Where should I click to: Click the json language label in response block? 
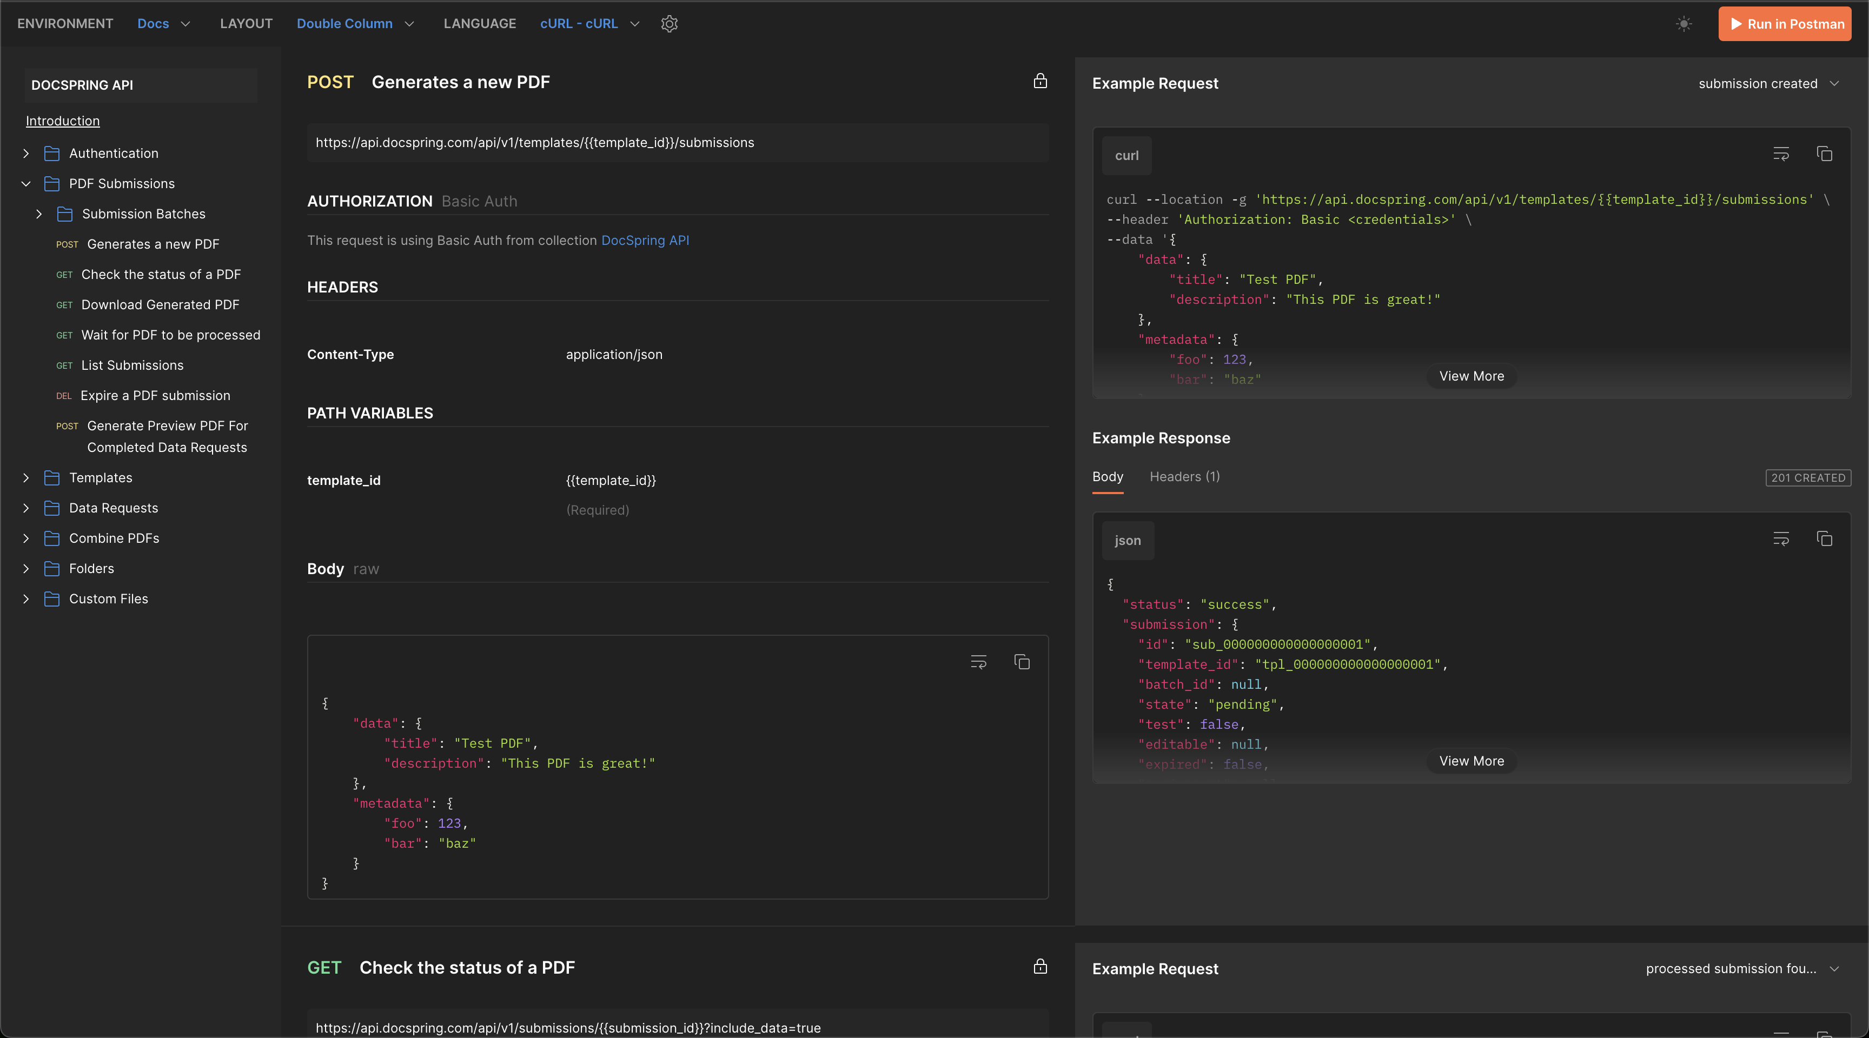pos(1128,541)
